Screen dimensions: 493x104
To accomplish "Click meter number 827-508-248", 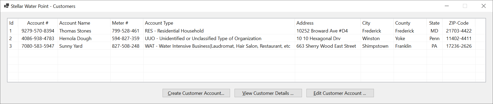I will [x=126, y=46].
